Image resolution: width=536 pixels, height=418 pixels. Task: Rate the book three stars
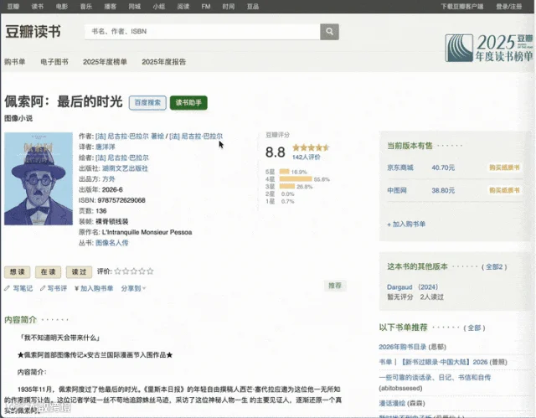click(x=134, y=271)
